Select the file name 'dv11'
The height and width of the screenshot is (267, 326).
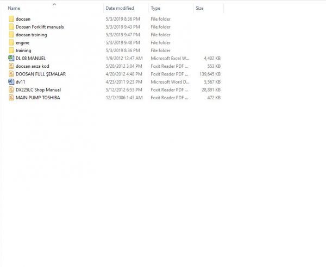(x=21, y=82)
